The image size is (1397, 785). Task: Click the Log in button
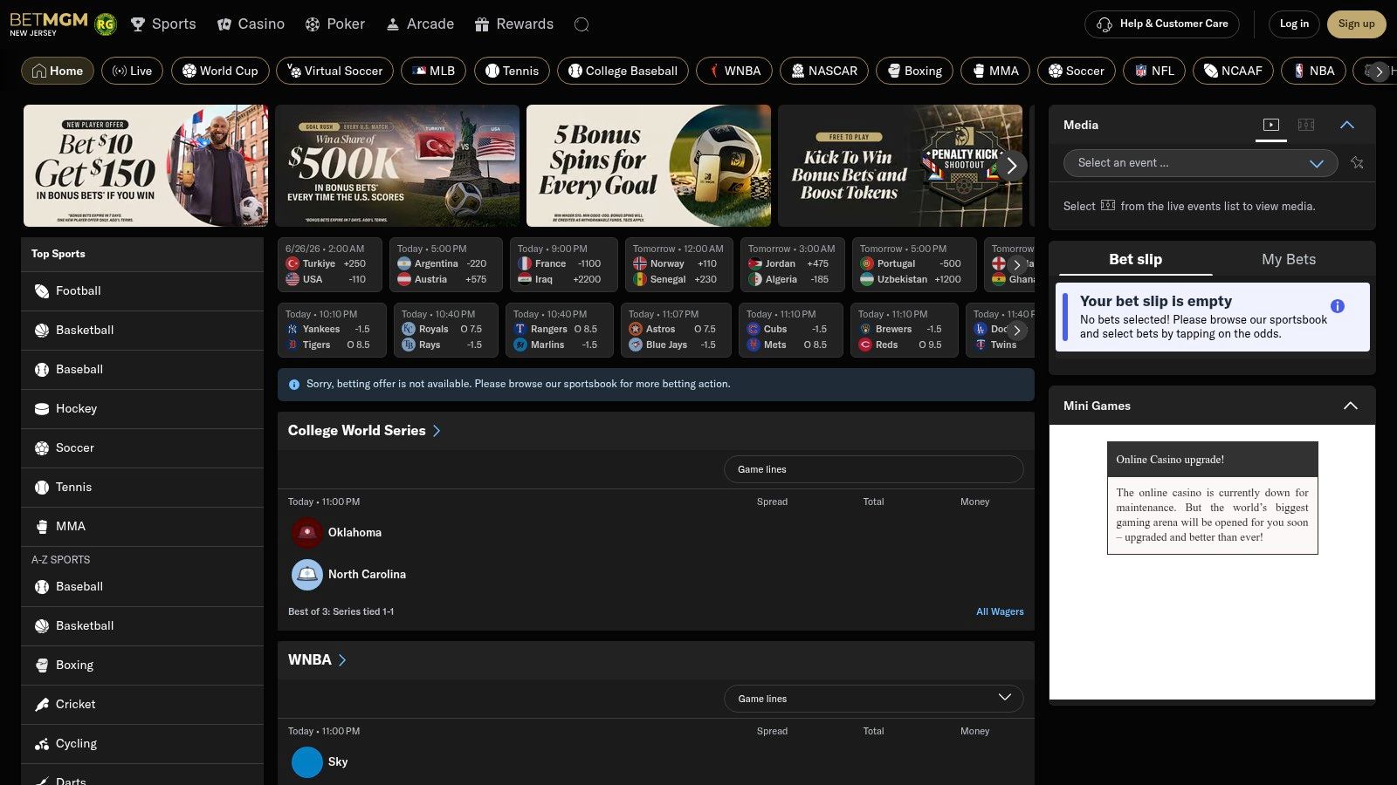(1294, 24)
